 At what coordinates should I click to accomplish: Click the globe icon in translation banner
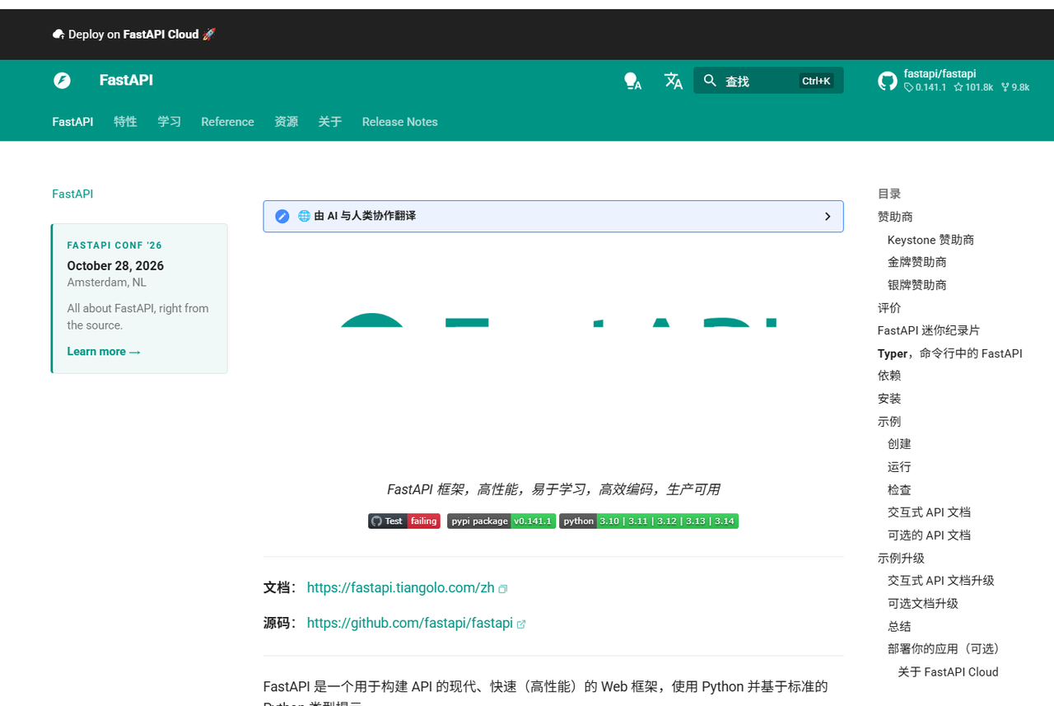[x=304, y=216]
